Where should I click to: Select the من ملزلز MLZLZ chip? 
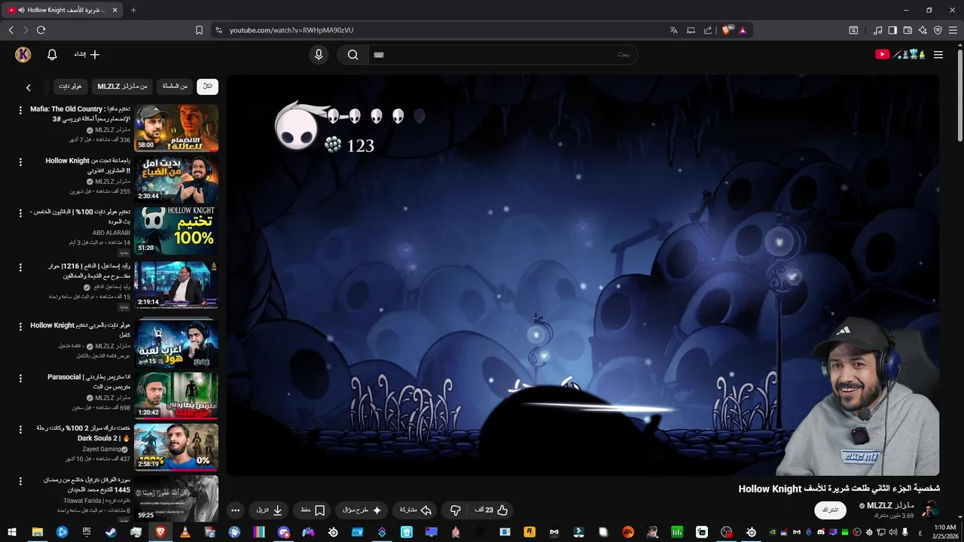(x=122, y=87)
